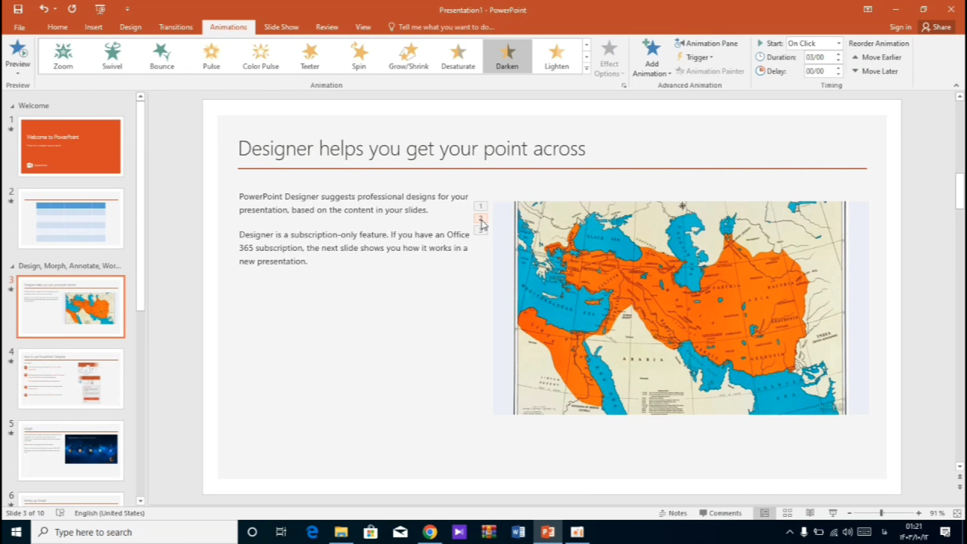967x544 pixels.
Task: Click the Save icon in quick access toolbar
Action: 18,9
